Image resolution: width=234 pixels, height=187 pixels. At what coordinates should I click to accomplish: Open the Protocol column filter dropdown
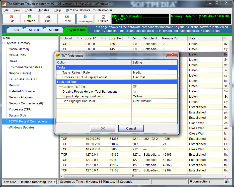(x=82, y=38)
